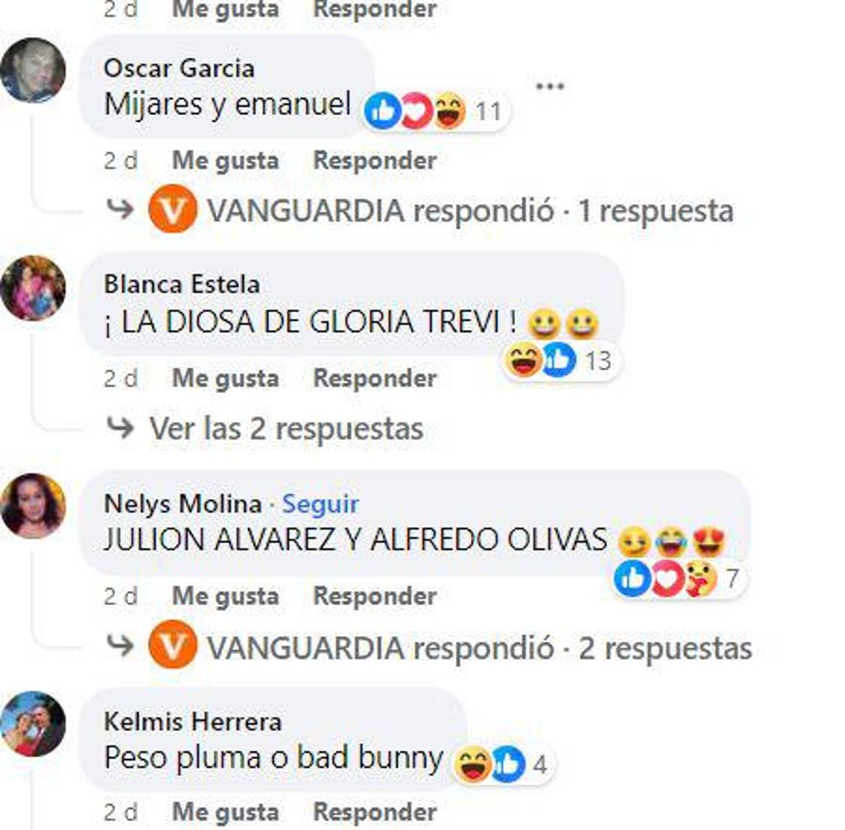
Task: Open Oscar Garcia's profile picture
Action: [x=33, y=70]
